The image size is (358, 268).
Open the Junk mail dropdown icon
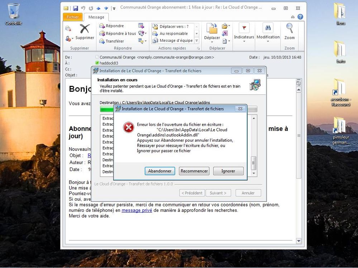(69, 39)
